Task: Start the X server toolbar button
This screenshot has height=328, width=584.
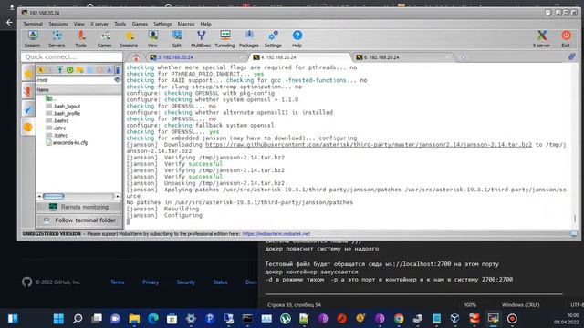Action: pos(541,39)
